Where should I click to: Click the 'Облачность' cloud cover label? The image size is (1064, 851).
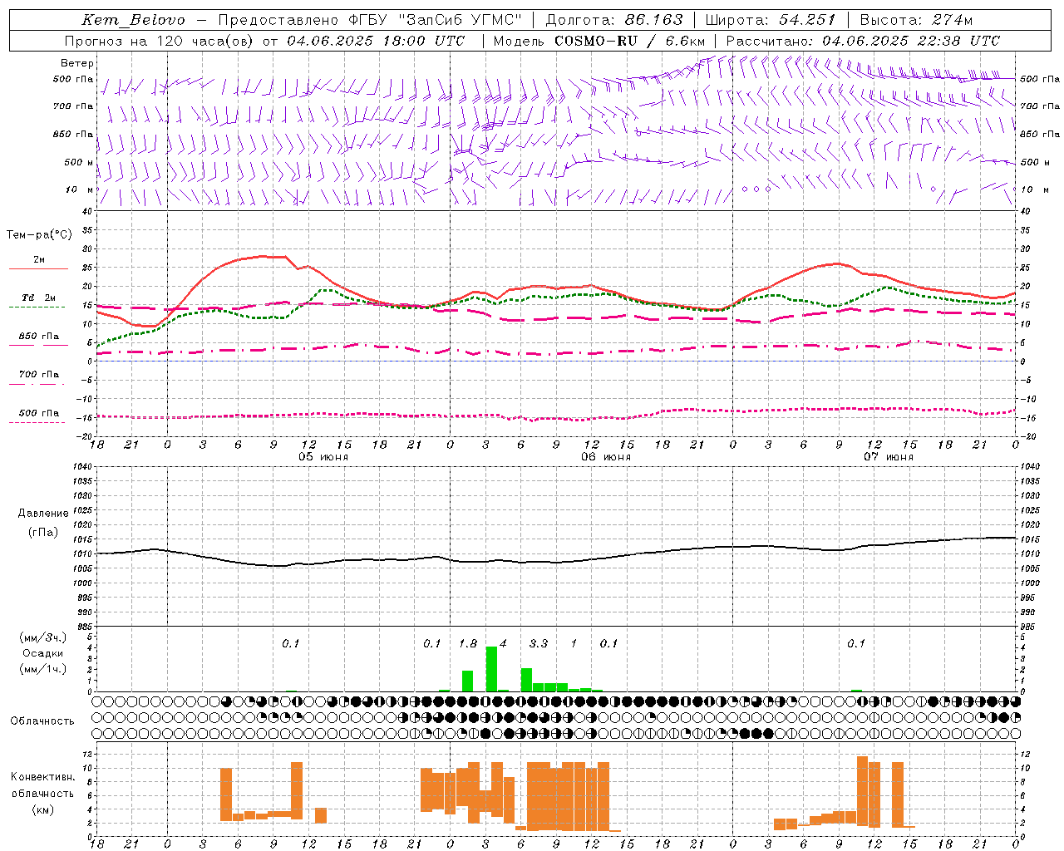point(42,721)
